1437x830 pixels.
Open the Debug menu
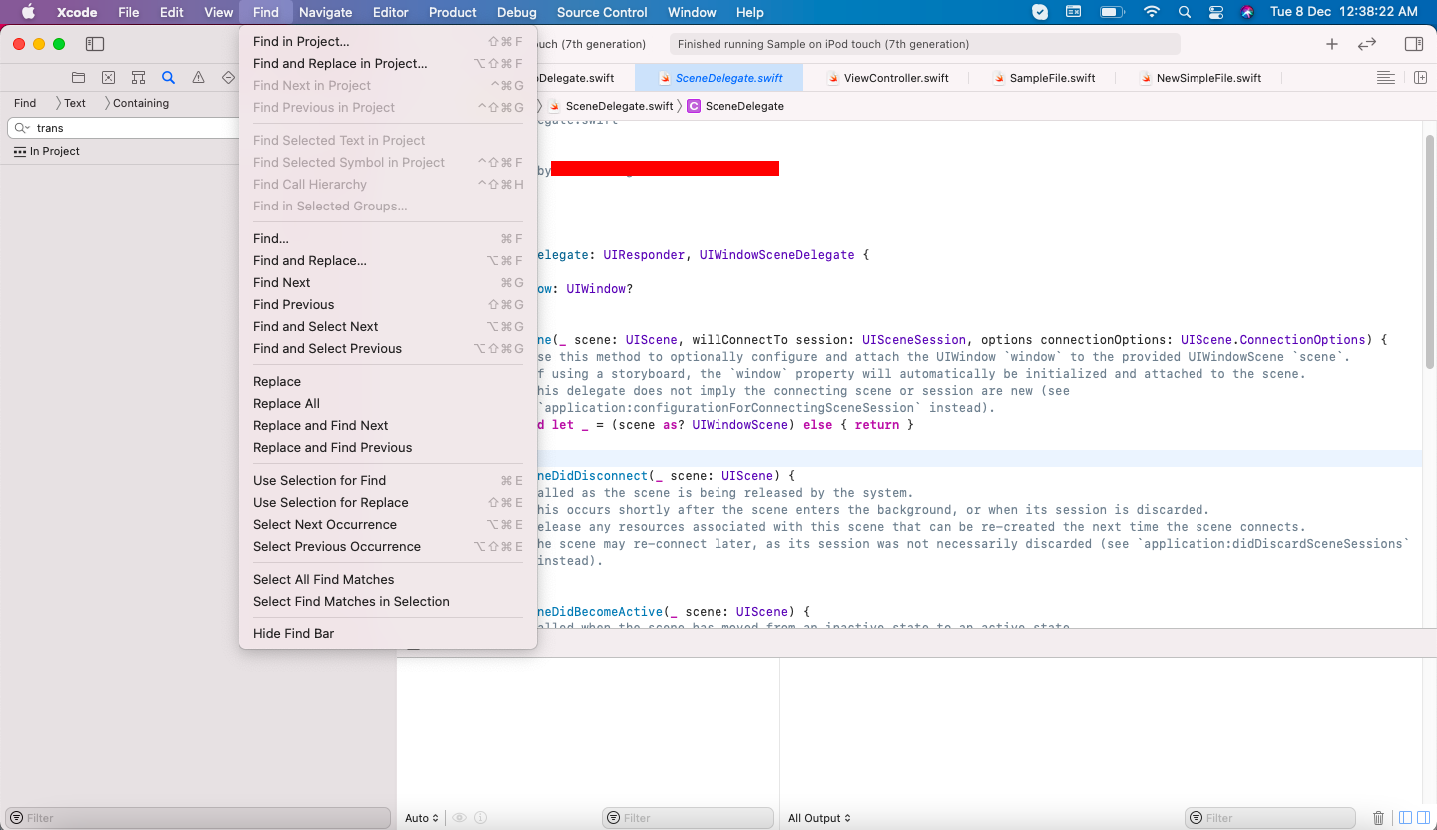click(x=516, y=12)
